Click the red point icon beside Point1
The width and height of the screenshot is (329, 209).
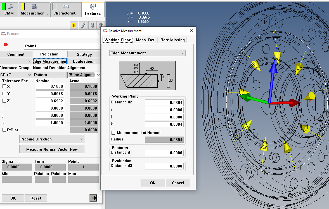click(x=6, y=45)
